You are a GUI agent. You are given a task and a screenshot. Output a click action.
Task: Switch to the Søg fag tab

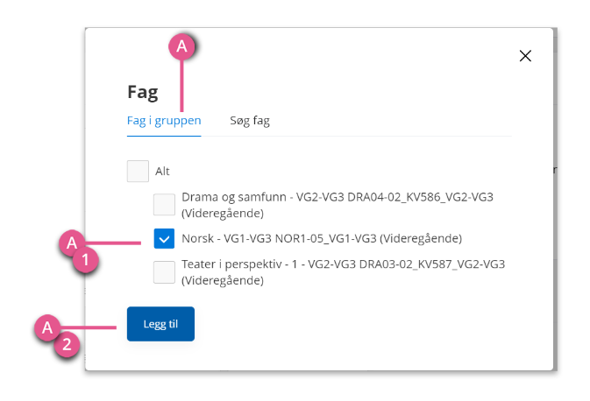[x=250, y=121]
